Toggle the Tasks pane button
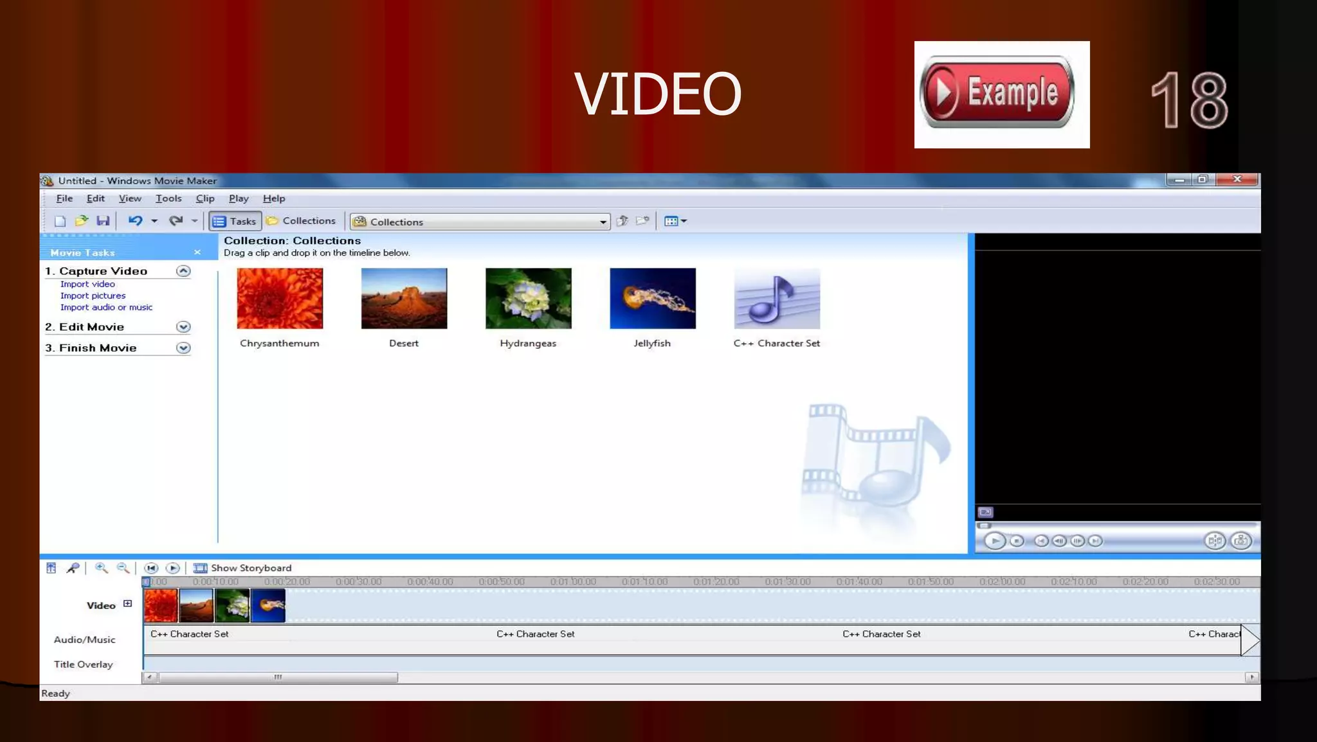The height and width of the screenshot is (742, 1317). pyautogui.click(x=235, y=221)
